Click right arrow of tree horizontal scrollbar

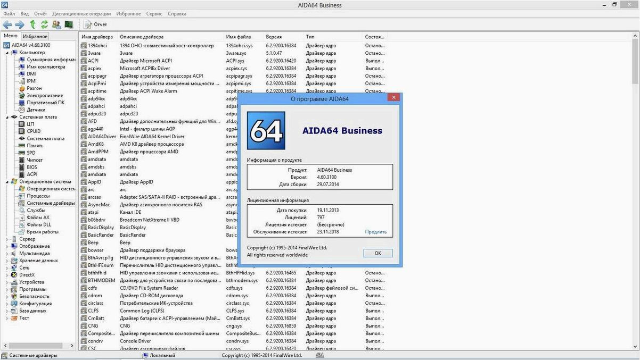coord(72,346)
